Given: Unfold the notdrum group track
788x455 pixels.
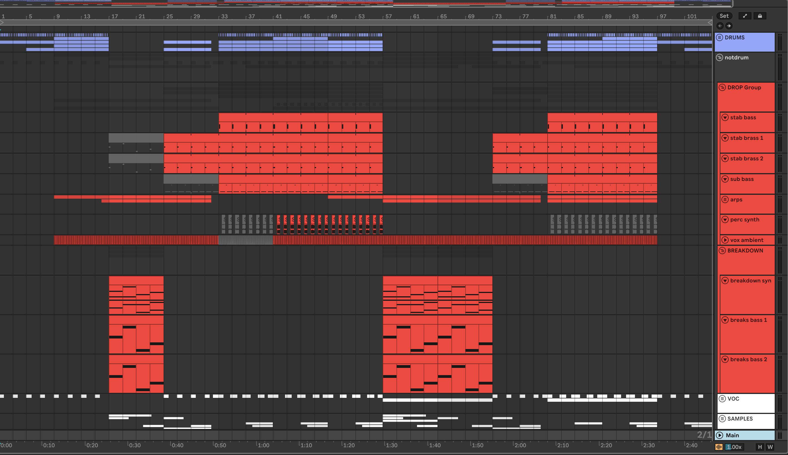Looking at the screenshot, I should [x=719, y=57].
